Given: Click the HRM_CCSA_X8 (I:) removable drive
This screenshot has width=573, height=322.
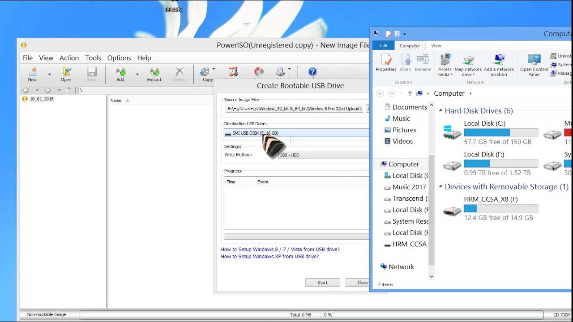Looking at the screenshot, I should (x=491, y=208).
